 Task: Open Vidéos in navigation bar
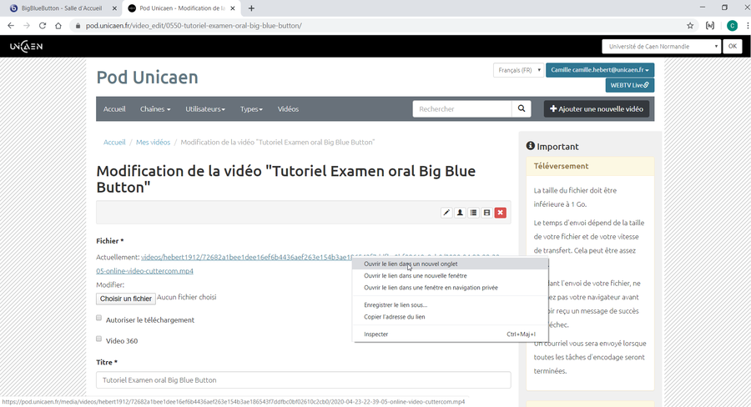click(288, 109)
